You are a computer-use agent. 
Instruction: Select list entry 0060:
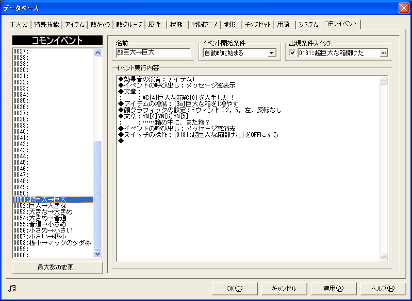(53, 255)
